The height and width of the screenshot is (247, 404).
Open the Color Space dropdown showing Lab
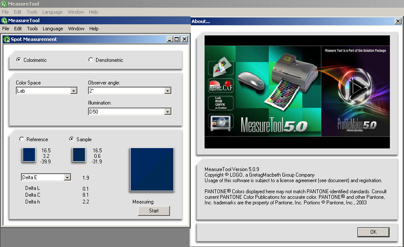click(x=74, y=91)
